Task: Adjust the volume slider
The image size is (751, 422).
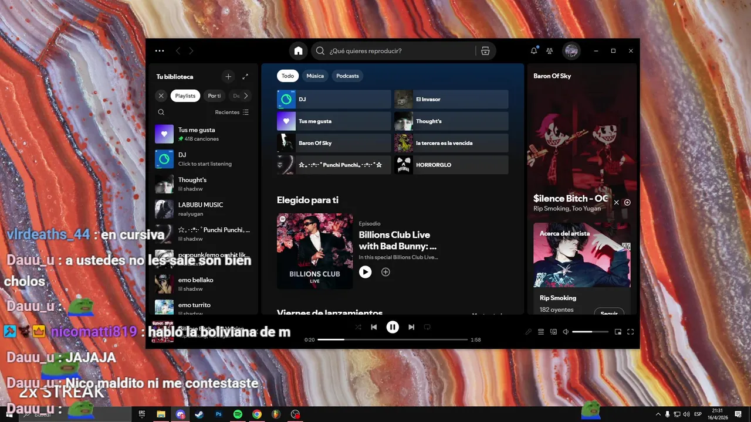Action: [x=590, y=332]
